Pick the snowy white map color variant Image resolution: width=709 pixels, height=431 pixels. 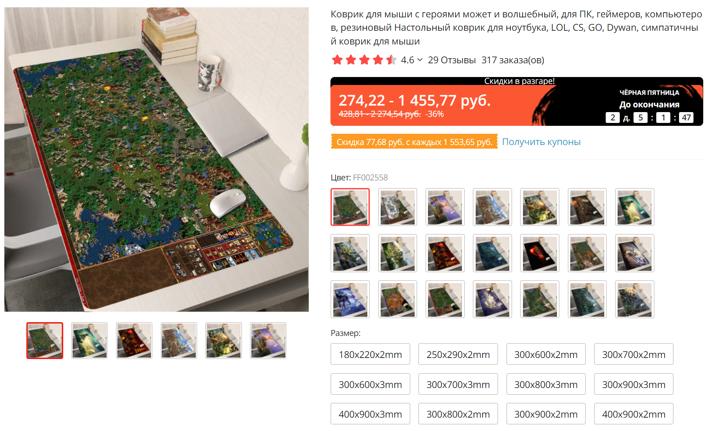[x=397, y=207]
